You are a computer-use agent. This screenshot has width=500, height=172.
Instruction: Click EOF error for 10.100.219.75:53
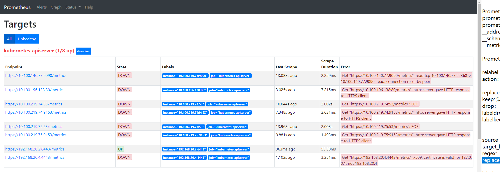pos(380,127)
